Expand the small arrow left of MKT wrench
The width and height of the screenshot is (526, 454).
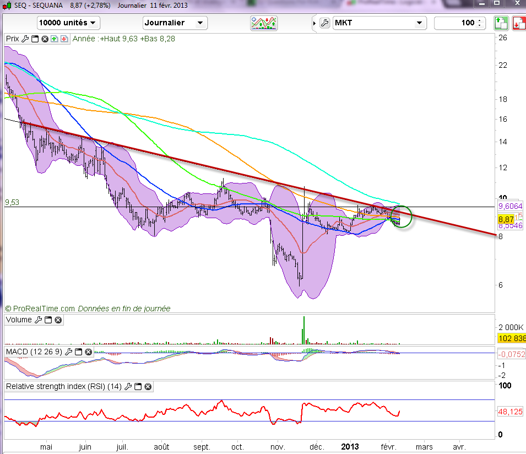(x=314, y=23)
